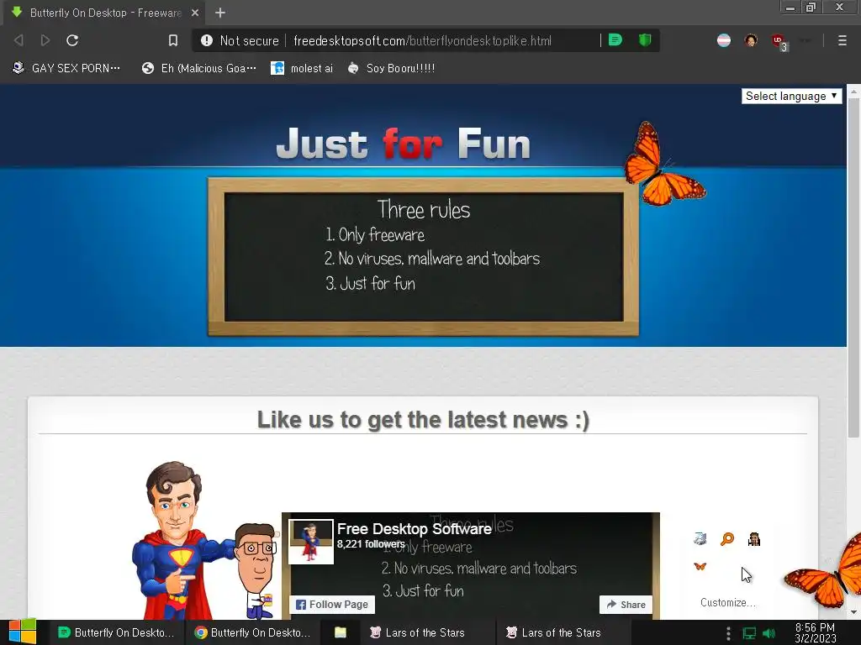Bookmark this page with the bookmark icon

tap(173, 40)
